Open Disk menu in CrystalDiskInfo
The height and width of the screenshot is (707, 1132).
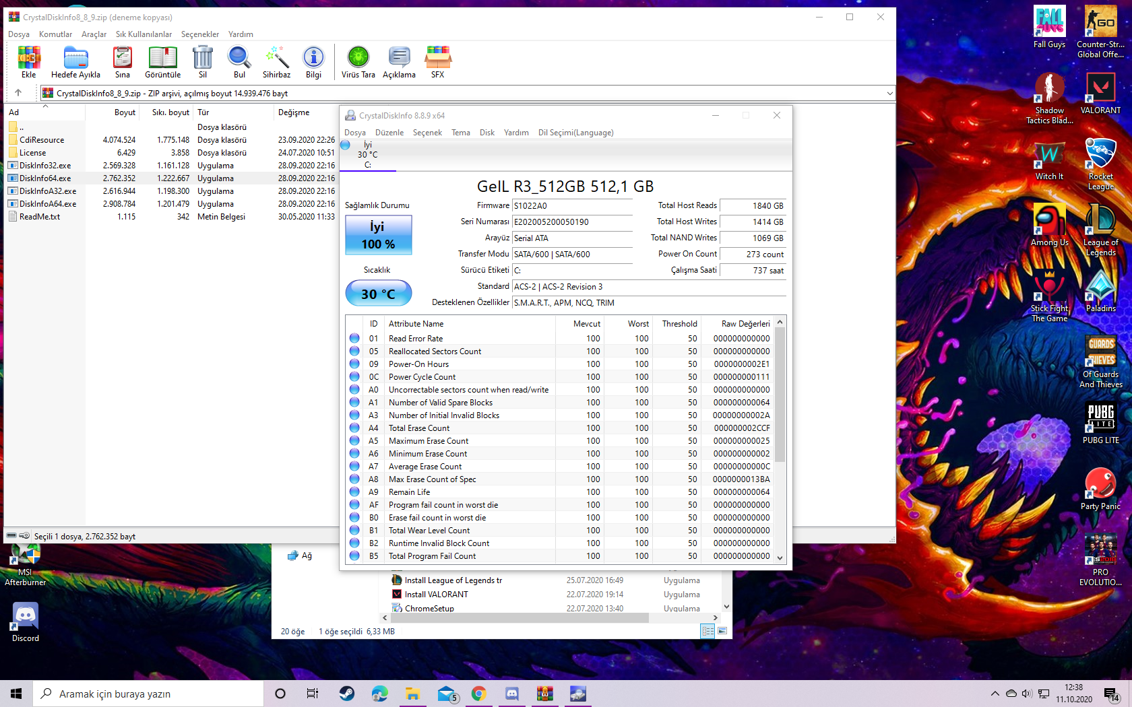(487, 133)
